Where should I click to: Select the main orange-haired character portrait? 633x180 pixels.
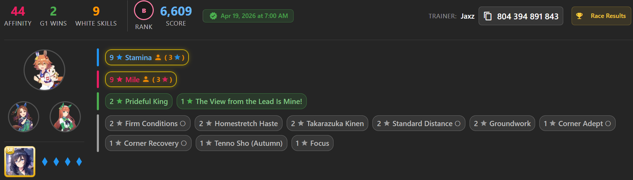[44, 70]
